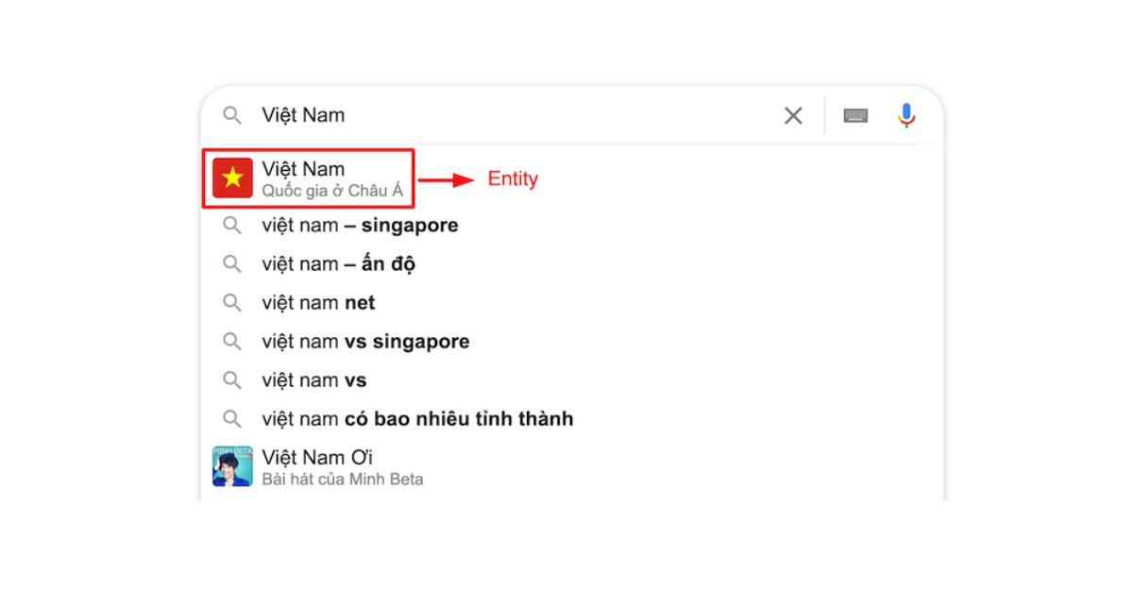Image resolution: width=1133 pixels, height=590 pixels.
Task: Choose suggestion 'việt nam – singapore'
Action: [x=360, y=226]
